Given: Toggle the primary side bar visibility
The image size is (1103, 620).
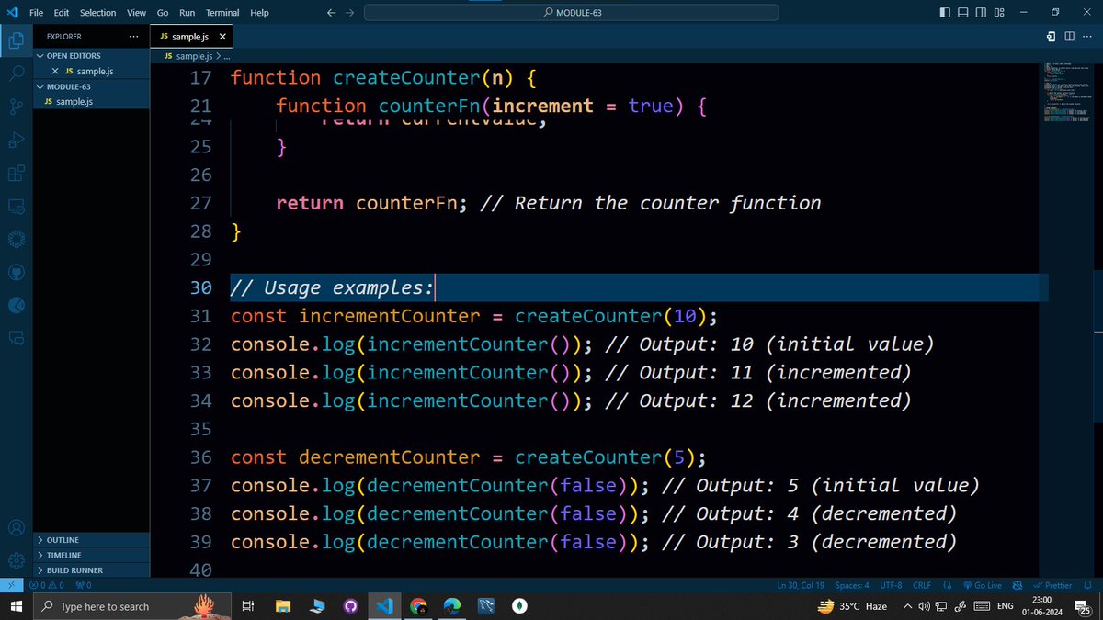Looking at the screenshot, I should pyautogui.click(x=946, y=12).
